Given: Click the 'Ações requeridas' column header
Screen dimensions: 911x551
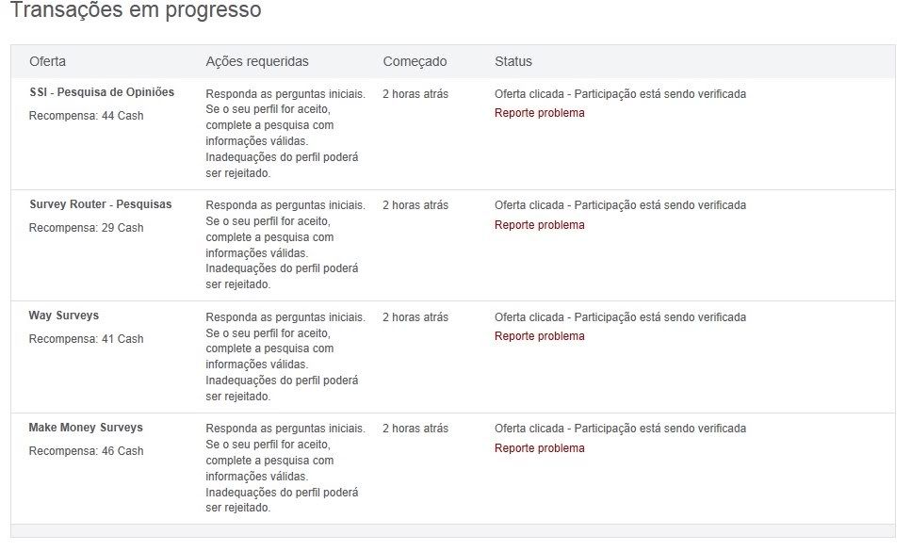Looking at the screenshot, I should (257, 61).
